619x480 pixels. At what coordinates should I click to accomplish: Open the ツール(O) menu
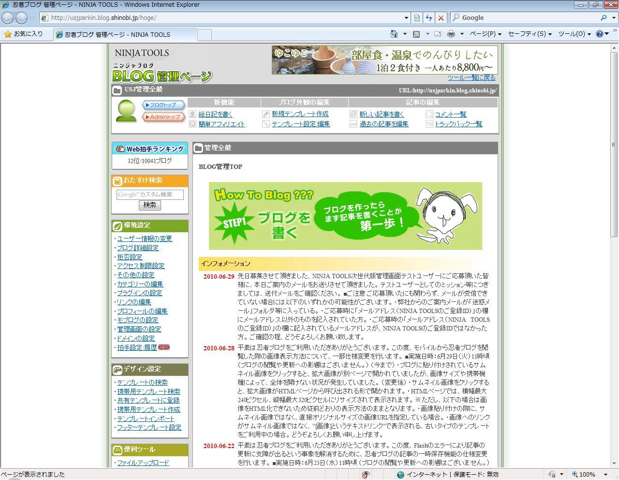575,34
